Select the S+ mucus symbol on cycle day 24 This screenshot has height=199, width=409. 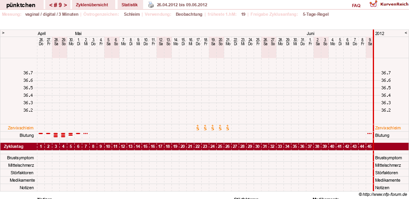pos(213,127)
